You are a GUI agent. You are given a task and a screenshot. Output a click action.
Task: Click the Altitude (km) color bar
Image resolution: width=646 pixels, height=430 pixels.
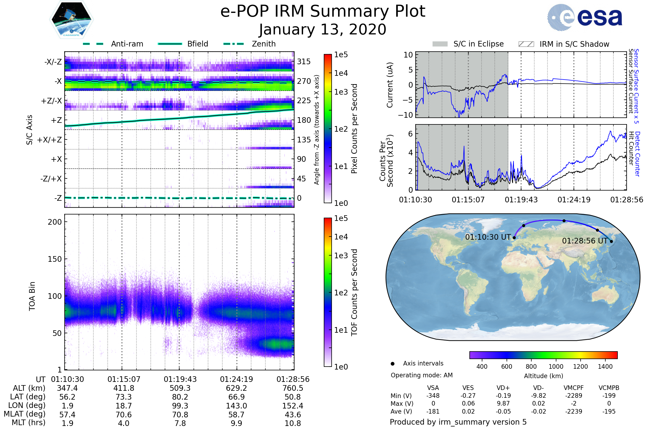(543, 355)
